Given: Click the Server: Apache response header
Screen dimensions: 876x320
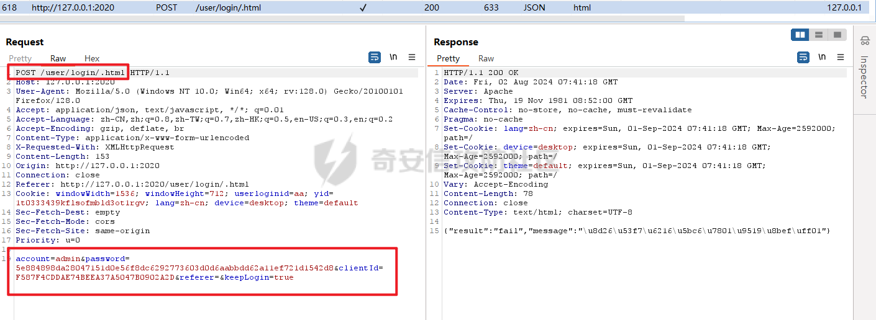Looking at the screenshot, I should pyautogui.click(x=478, y=91).
